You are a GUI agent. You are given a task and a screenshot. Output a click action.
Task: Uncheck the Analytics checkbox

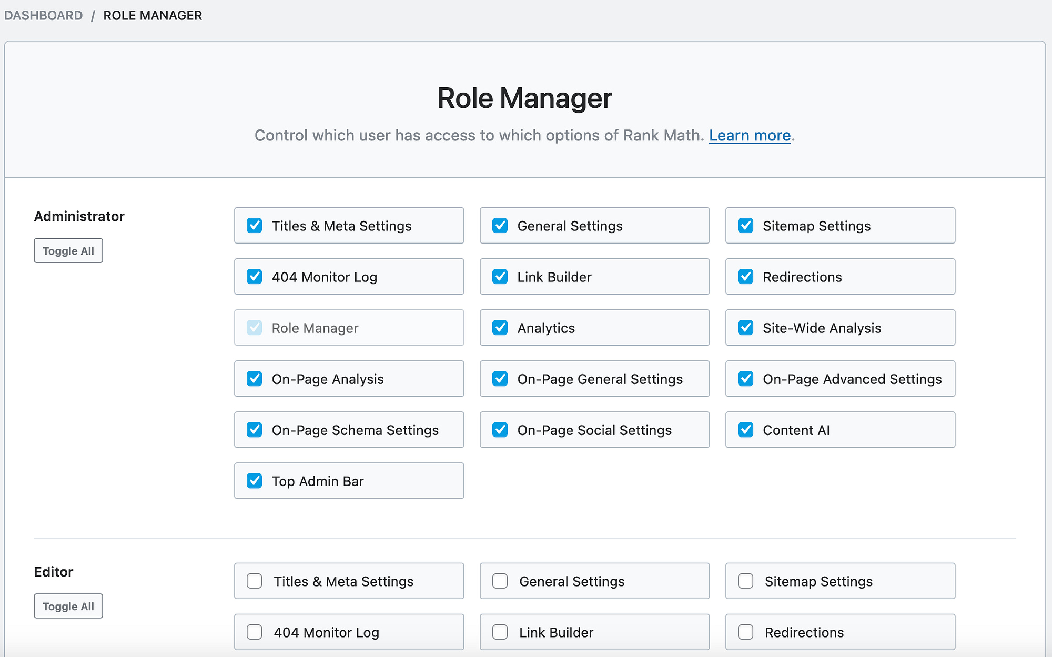(500, 328)
